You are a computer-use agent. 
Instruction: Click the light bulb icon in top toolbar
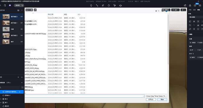[91, 5]
